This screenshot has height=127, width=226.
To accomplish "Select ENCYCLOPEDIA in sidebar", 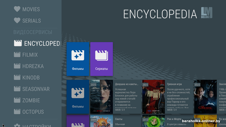I will 43,43.
